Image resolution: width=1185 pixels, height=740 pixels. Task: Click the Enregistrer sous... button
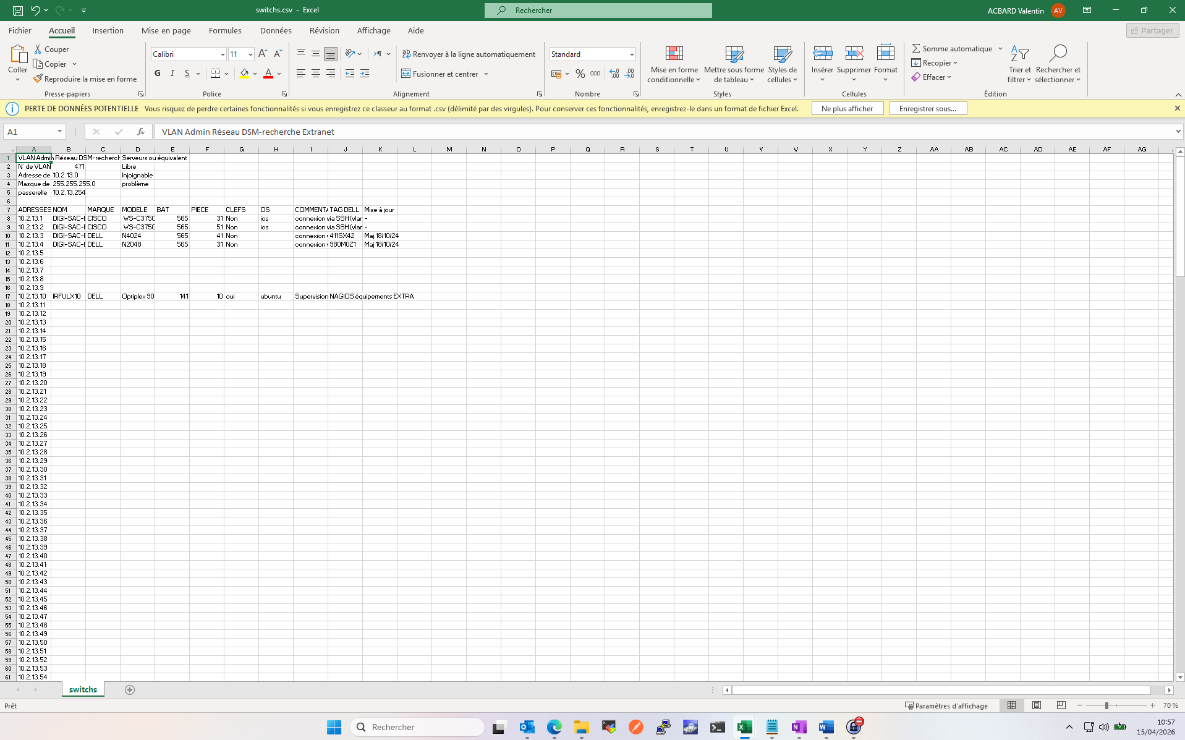(x=927, y=109)
